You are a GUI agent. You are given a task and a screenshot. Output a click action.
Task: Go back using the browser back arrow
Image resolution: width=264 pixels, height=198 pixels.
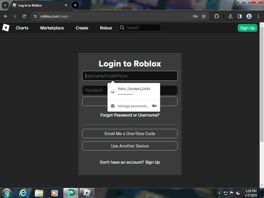[x=6, y=16]
